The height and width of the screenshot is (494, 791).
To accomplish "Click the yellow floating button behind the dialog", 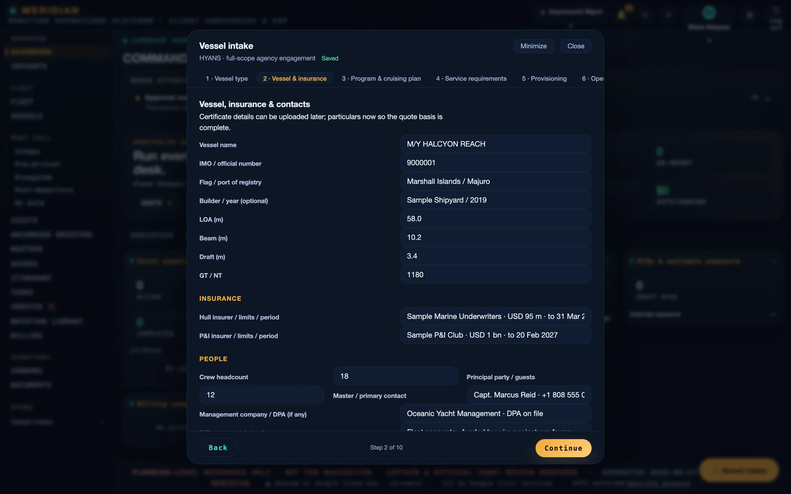I will pyautogui.click(x=739, y=470).
